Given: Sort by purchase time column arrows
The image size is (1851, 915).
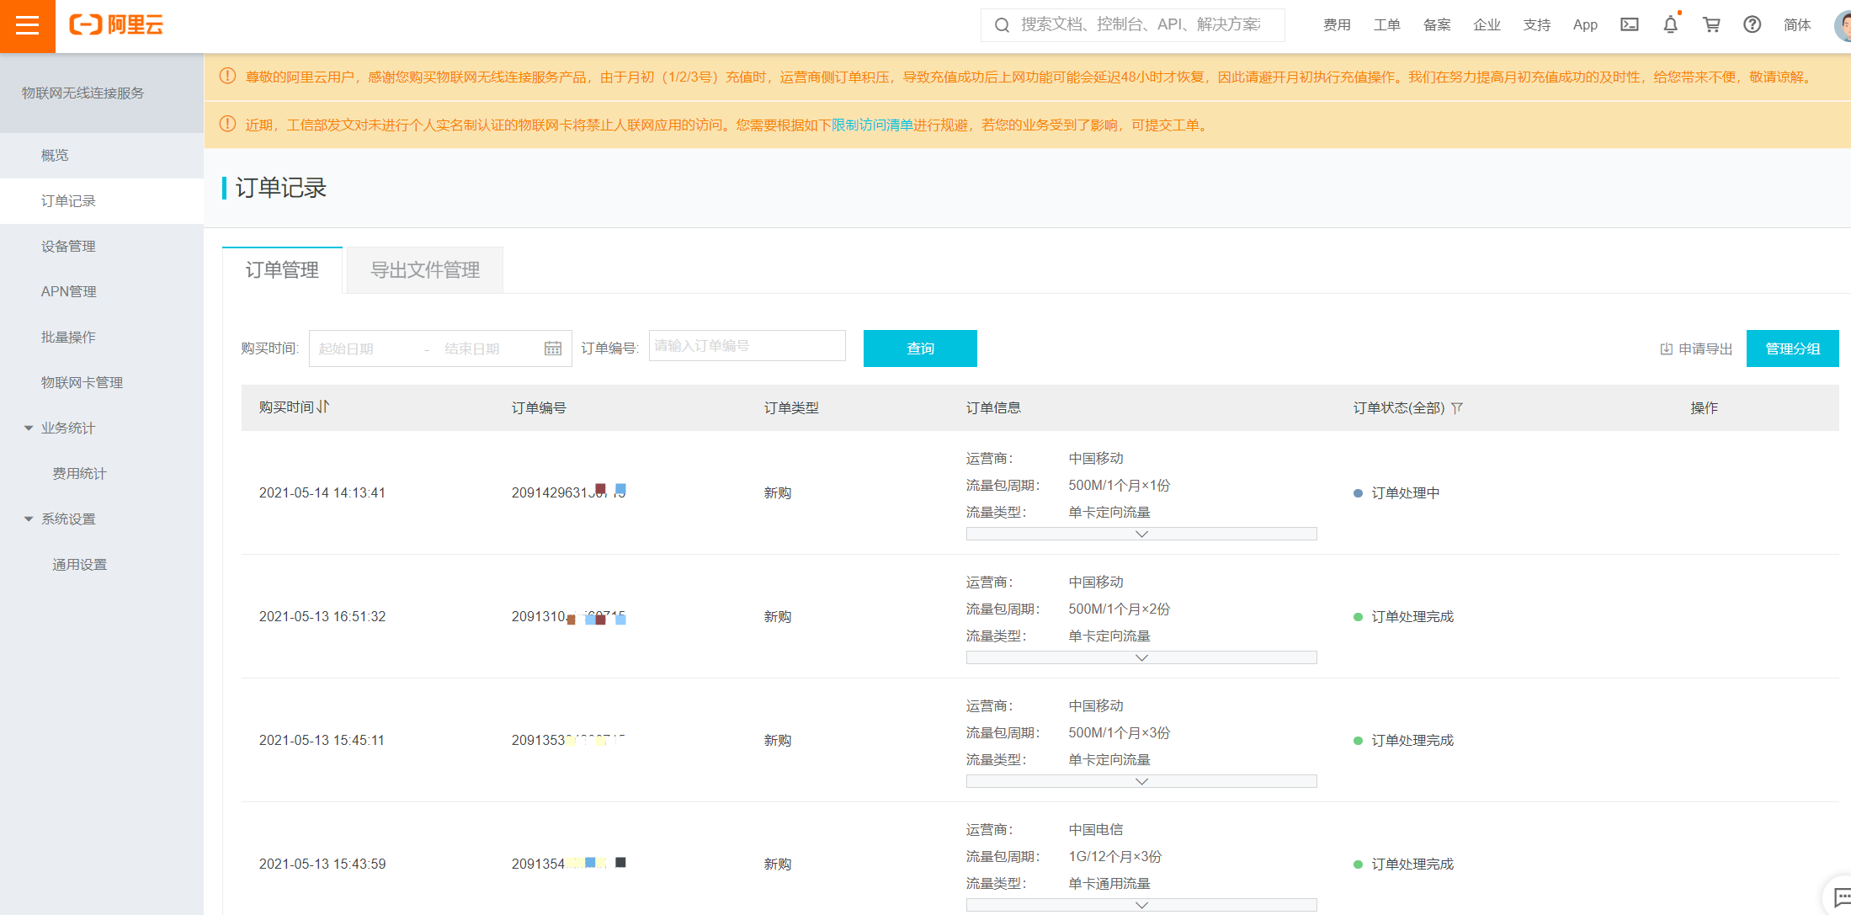Looking at the screenshot, I should tap(323, 407).
